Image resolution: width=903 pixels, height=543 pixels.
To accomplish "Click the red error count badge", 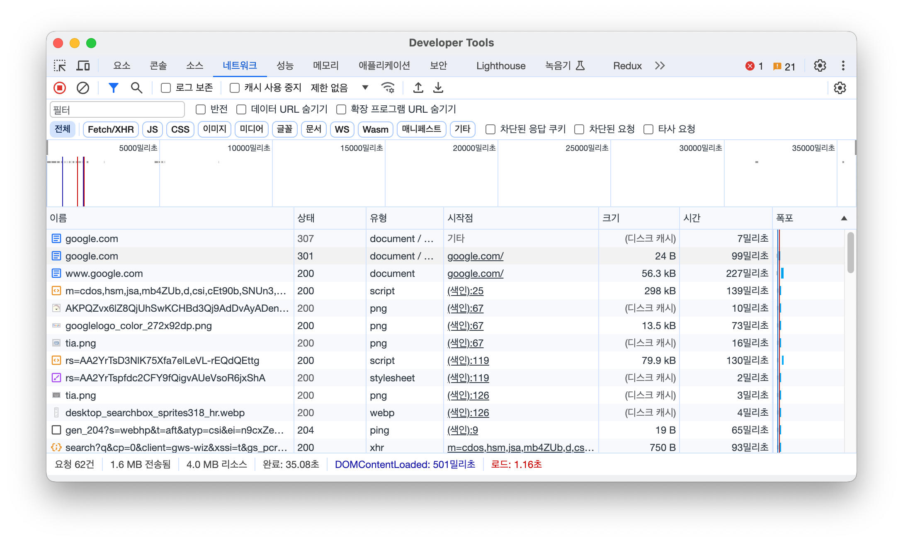I will [754, 66].
